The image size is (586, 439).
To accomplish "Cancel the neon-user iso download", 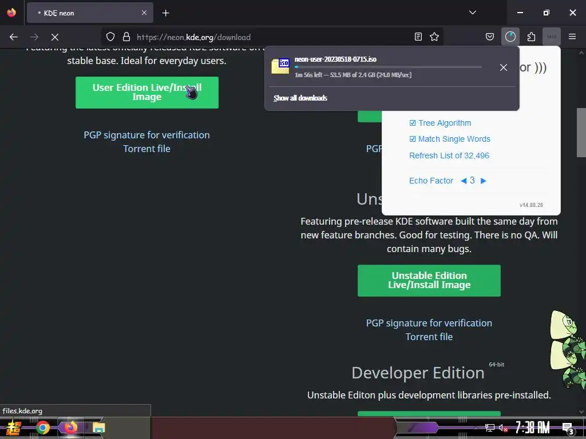I will [504, 67].
